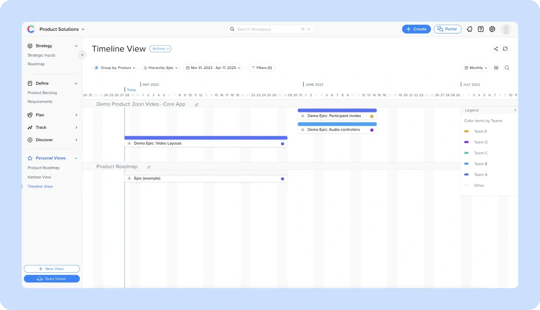Open Requirements in sidebar
540x310 pixels.
click(40, 102)
